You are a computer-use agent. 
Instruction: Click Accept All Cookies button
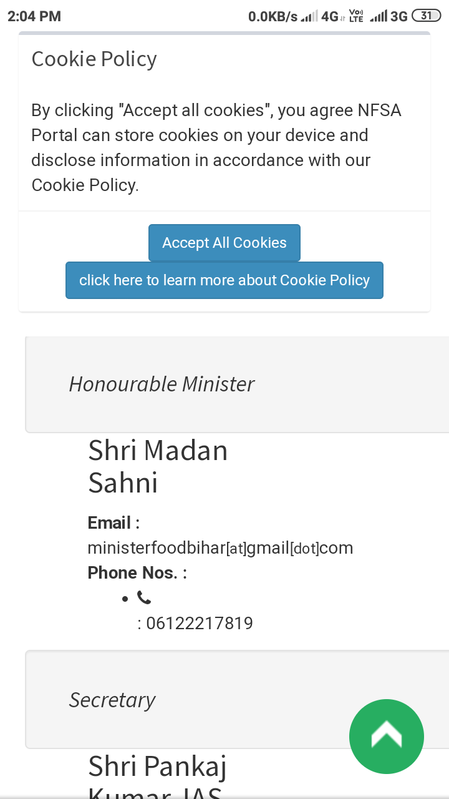pos(224,243)
